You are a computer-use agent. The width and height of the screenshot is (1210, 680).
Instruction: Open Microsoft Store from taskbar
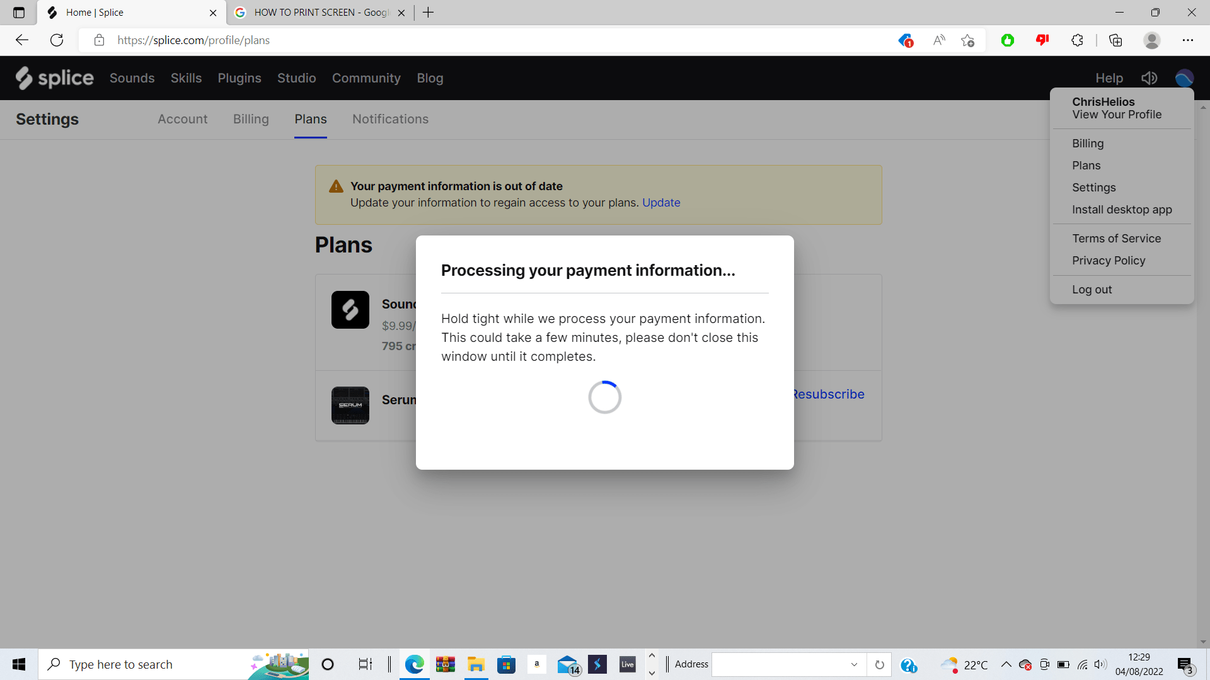tap(506, 664)
